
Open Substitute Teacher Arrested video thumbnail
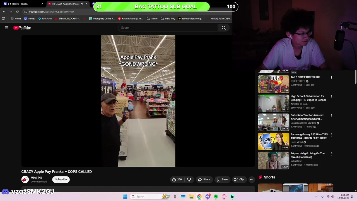274,122
